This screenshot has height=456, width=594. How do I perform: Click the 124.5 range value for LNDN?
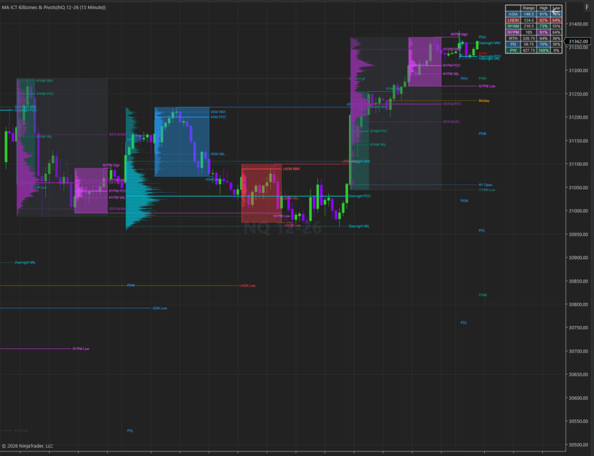click(528, 20)
